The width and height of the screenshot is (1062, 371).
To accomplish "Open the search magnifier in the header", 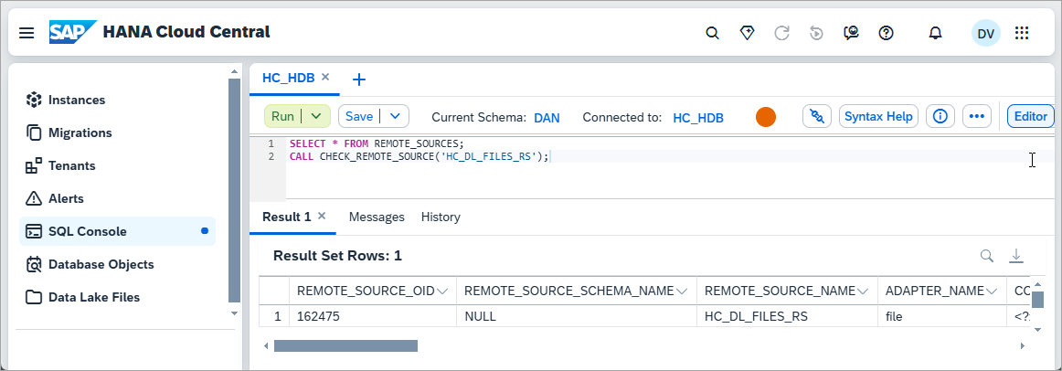I will 712,33.
